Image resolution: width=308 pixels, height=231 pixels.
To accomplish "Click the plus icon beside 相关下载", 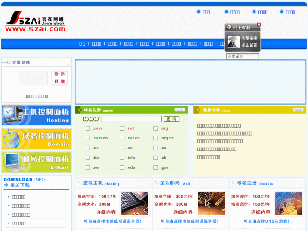I will 6,185.
